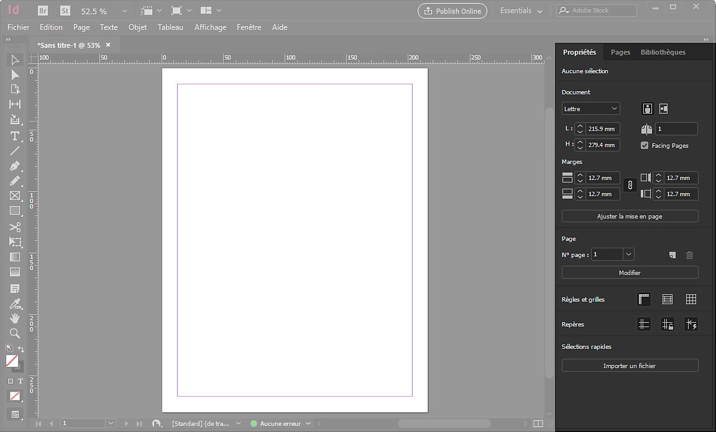Select the Hand tool
Image resolution: width=716 pixels, height=432 pixels.
(15, 318)
